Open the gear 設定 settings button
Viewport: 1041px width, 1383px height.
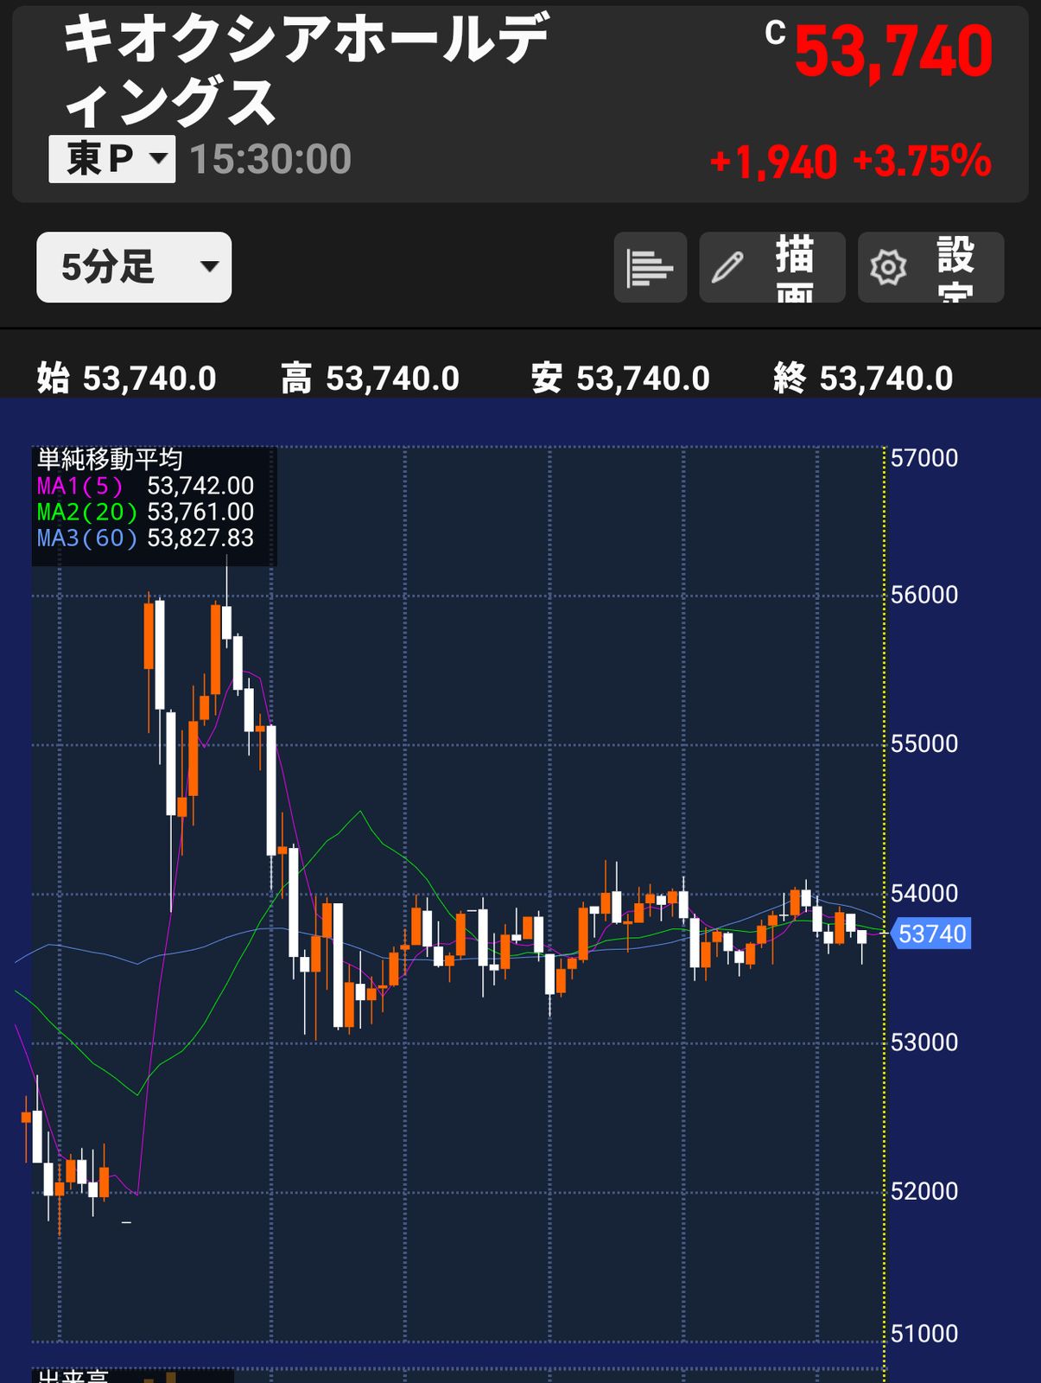coord(930,267)
